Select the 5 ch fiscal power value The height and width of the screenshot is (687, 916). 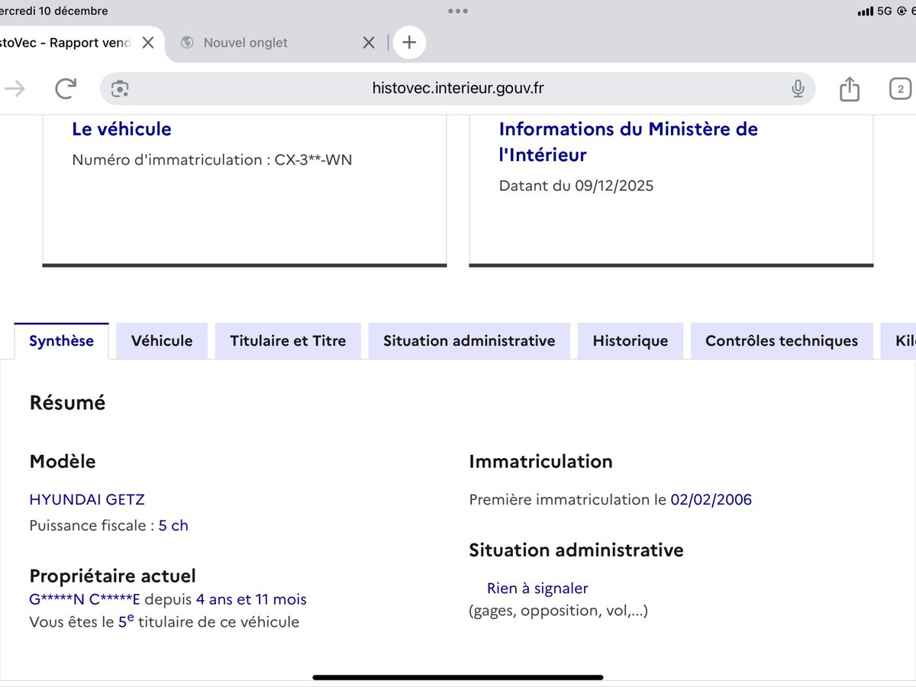tap(173, 525)
